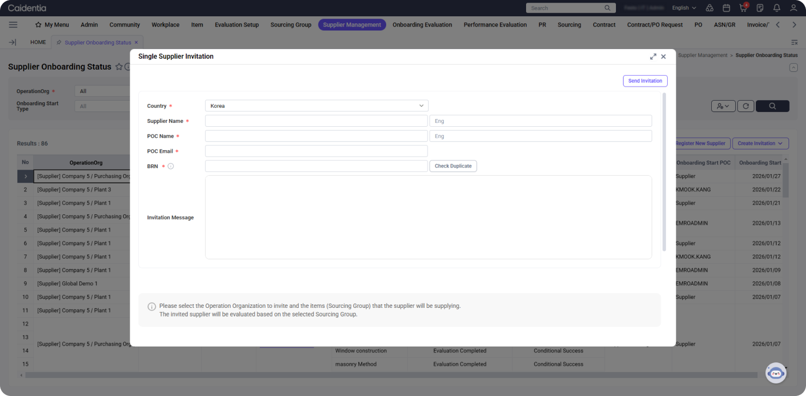Click the BRN info icon
The image size is (806, 396).
pos(170,166)
